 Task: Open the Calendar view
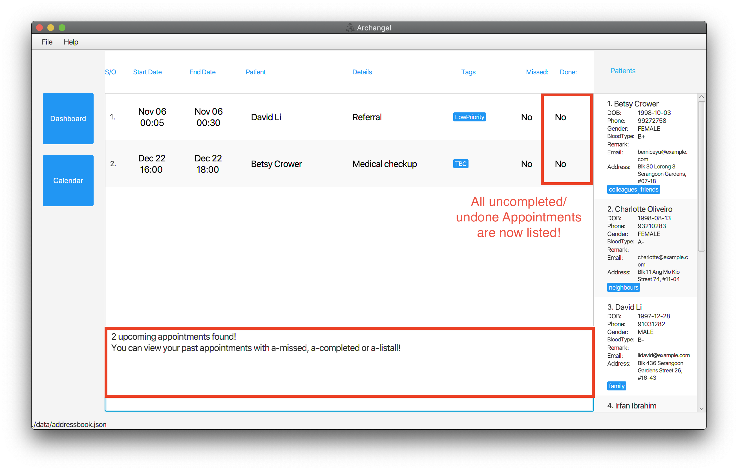(x=68, y=180)
